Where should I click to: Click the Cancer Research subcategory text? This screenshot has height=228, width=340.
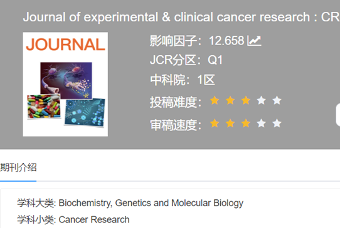pyautogui.click(x=94, y=220)
